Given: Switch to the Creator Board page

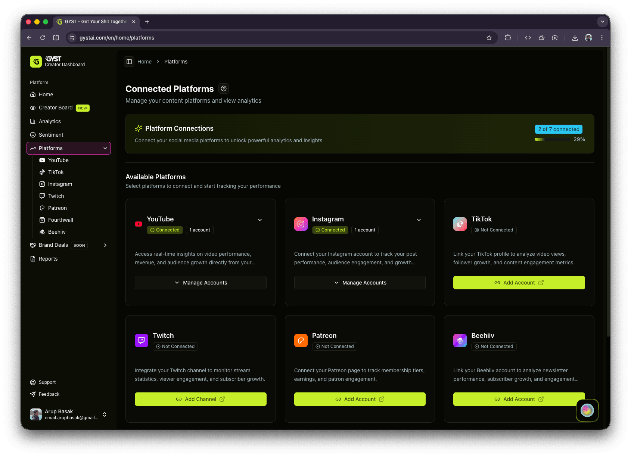Looking at the screenshot, I should [x=55, y=108].
